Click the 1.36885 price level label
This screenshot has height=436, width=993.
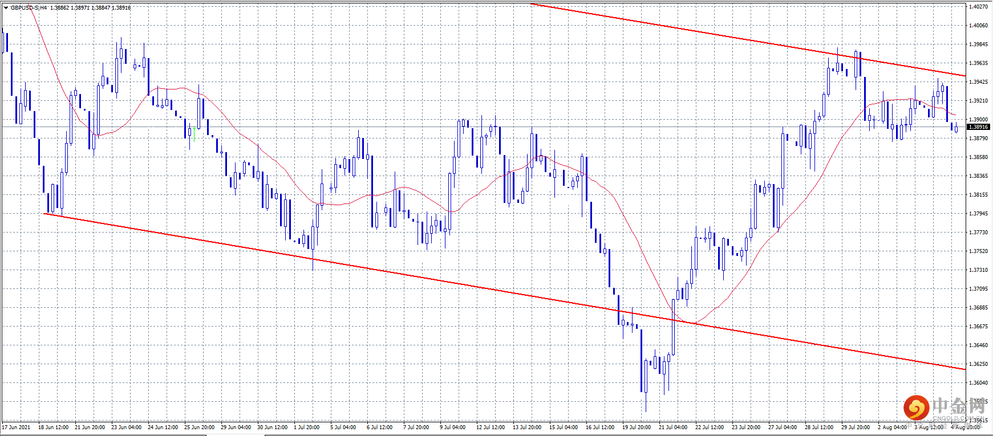coord(978,308)
